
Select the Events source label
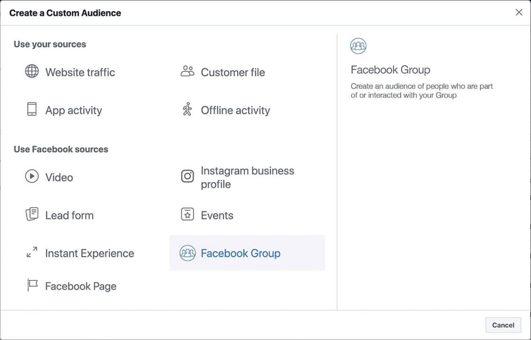tap(217, 215)
